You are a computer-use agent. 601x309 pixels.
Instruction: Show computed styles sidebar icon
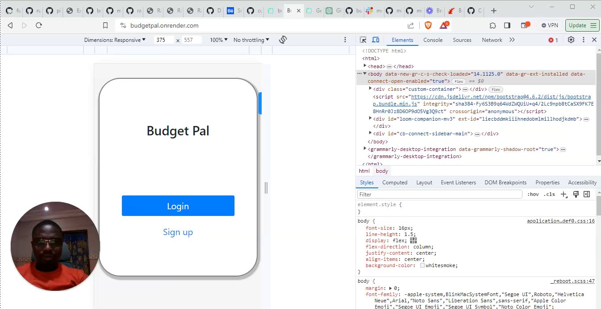587,194
